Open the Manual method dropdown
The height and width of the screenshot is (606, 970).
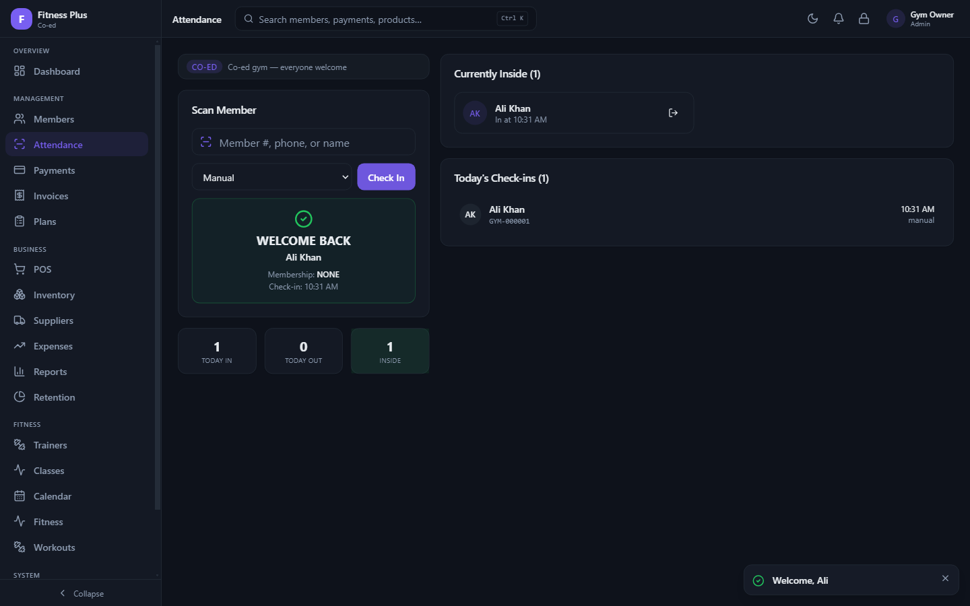click(272, 177)
